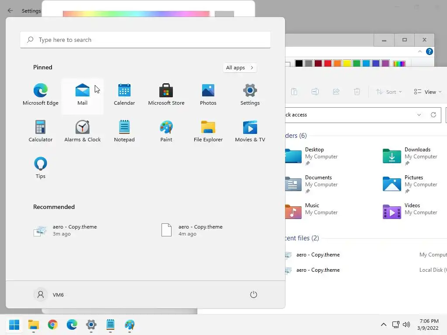This screenshot has width=447, height=335.
Task: Switch to Notepad via taskbar icon
Action: tap(110, 325)
